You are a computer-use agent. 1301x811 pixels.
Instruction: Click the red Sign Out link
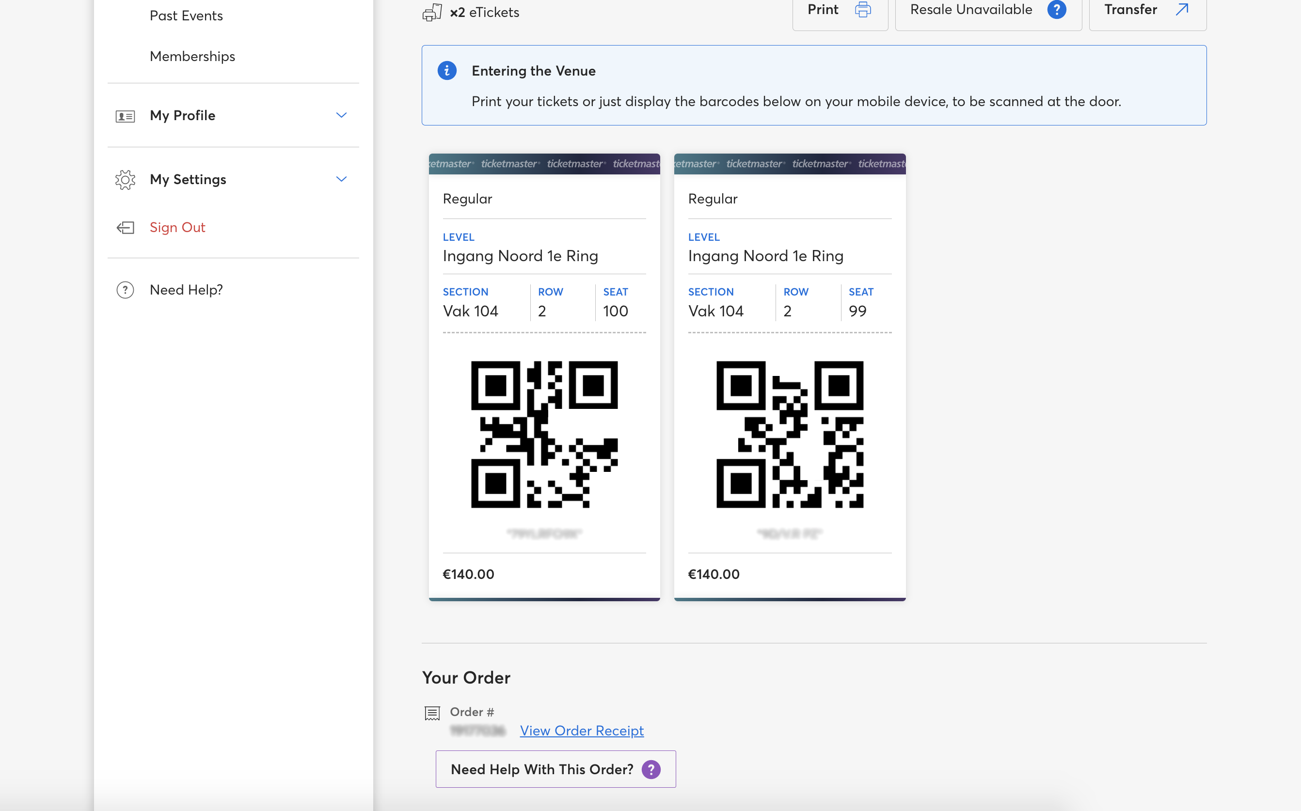(177, 227)
